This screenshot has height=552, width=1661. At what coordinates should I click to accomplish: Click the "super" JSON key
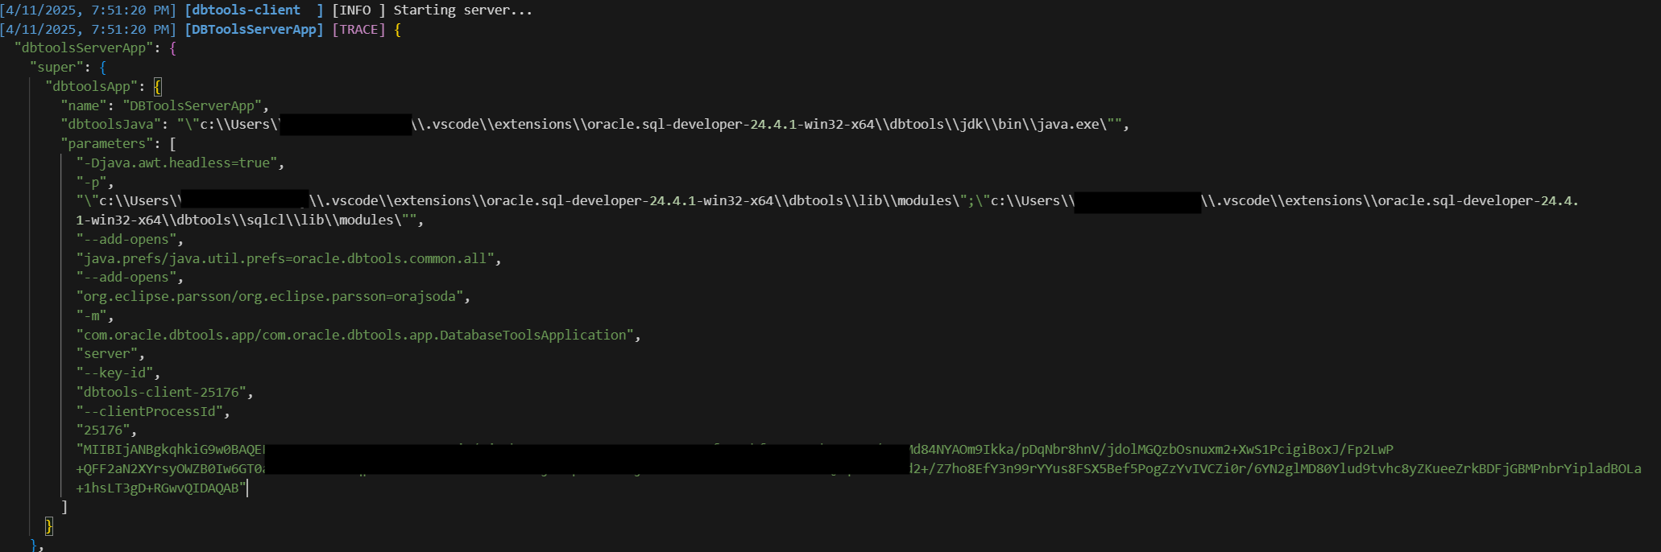click(x=56, y=68)
